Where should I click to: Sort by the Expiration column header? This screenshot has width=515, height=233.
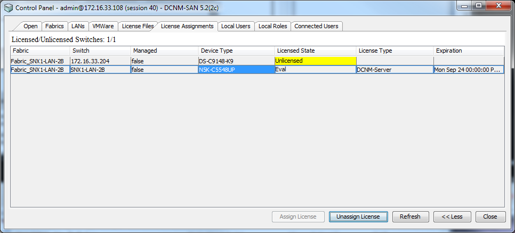pyautogui.click(x=469, y=51)
